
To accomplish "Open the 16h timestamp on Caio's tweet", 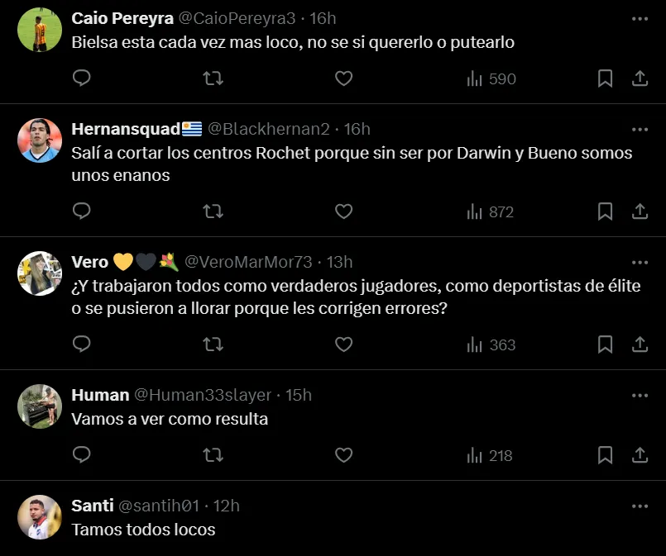I will pyautogui.click(x=323, y=18).
